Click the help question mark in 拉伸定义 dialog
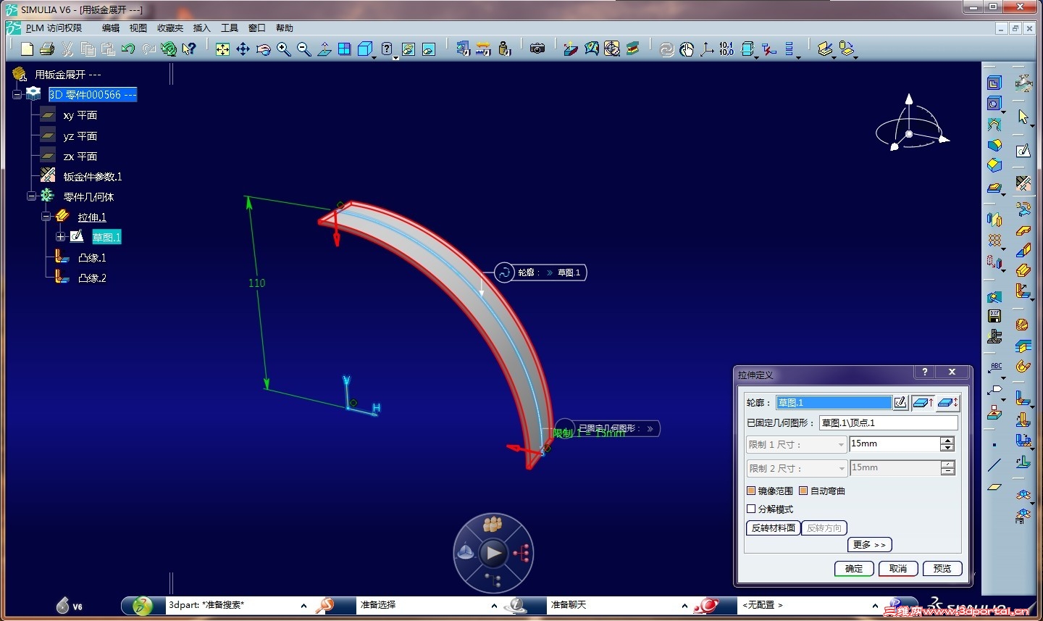1043x621 pixels. pyautogui.click(x=924, y=372)
